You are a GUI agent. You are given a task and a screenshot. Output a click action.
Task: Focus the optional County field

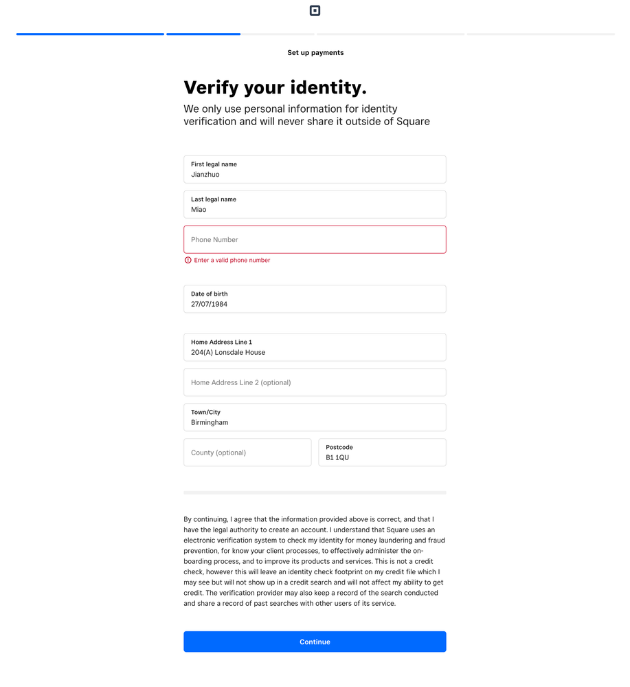[247, 452]
